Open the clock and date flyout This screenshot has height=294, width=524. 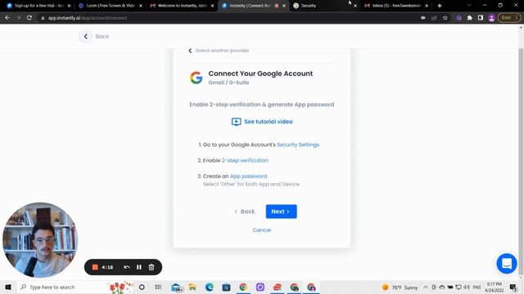(494, 287)
